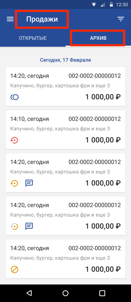Tap the blue coins payment icon
The image size is (131, 302).
point(15,97)
